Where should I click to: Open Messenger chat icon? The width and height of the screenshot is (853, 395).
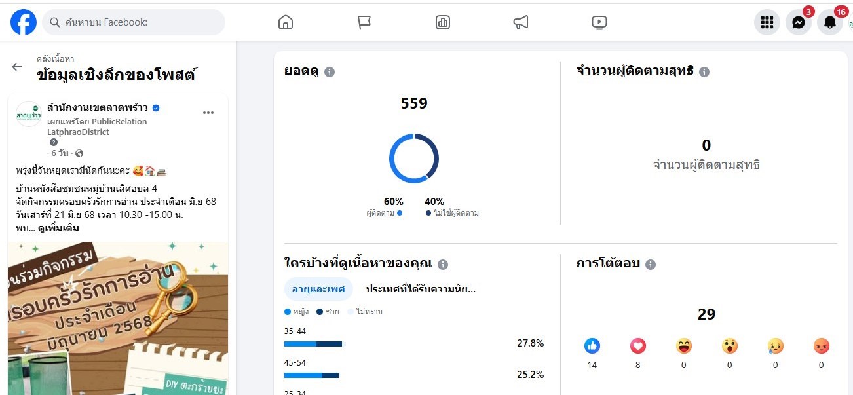pos(798,22)
